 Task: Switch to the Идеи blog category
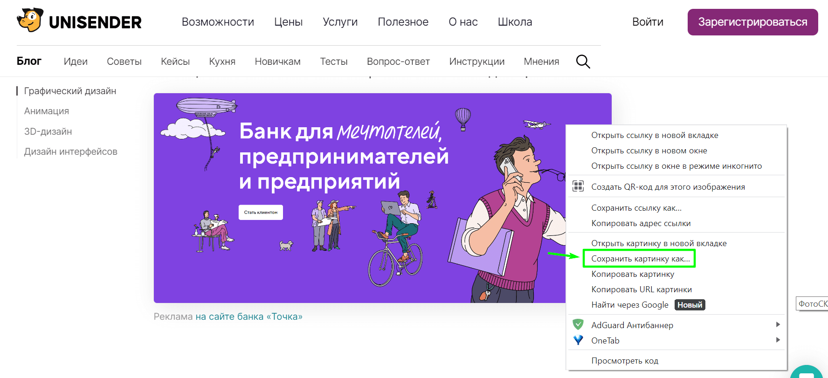[76, 62]
